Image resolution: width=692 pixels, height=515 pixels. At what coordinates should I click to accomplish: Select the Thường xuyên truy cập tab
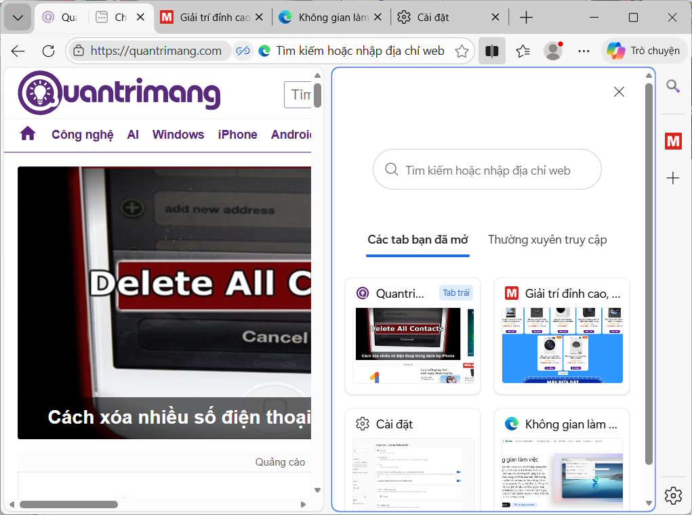pyautogui.click(x=547, y=240)
